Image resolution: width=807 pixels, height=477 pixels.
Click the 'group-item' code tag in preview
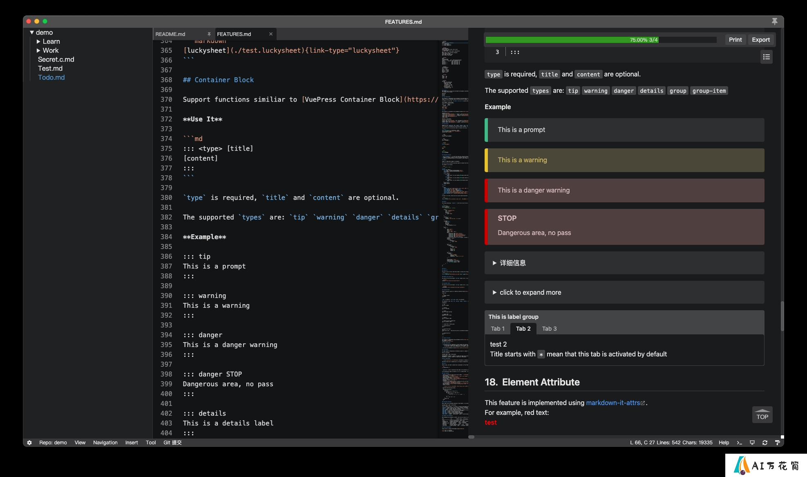pyautogui.click(x=709, y=91)
